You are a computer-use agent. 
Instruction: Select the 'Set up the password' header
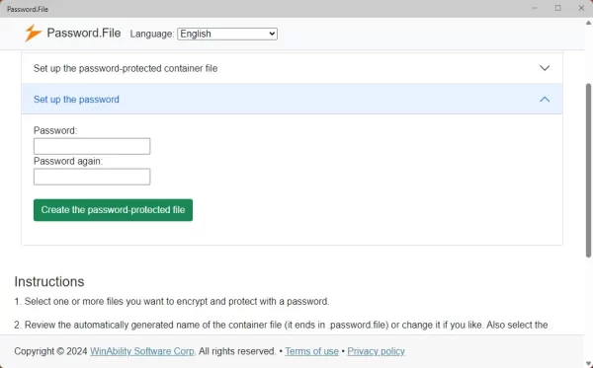[x=292, y=99]
